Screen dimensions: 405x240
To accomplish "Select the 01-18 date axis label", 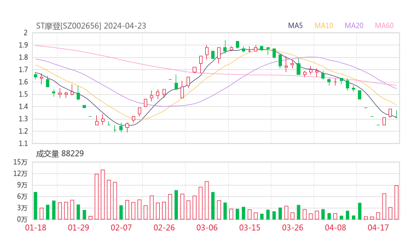I will [x=36, y=227].
